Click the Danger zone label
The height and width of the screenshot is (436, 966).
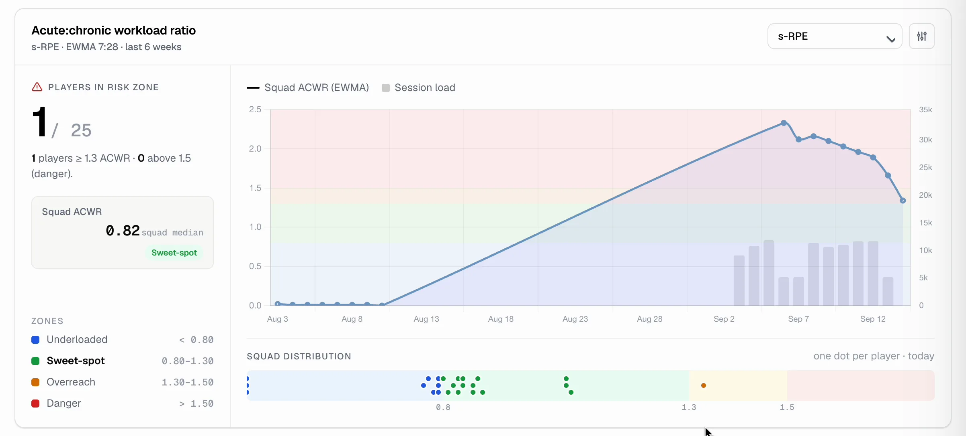64,404
